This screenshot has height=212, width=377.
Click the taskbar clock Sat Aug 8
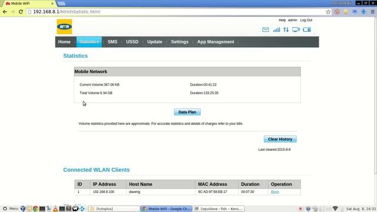(x=361, y=209)
